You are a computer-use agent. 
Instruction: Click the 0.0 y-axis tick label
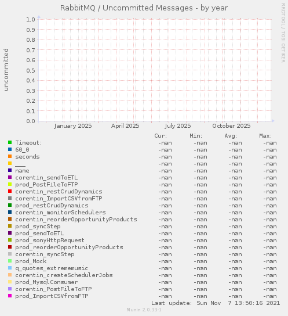[x=31, y=121]
